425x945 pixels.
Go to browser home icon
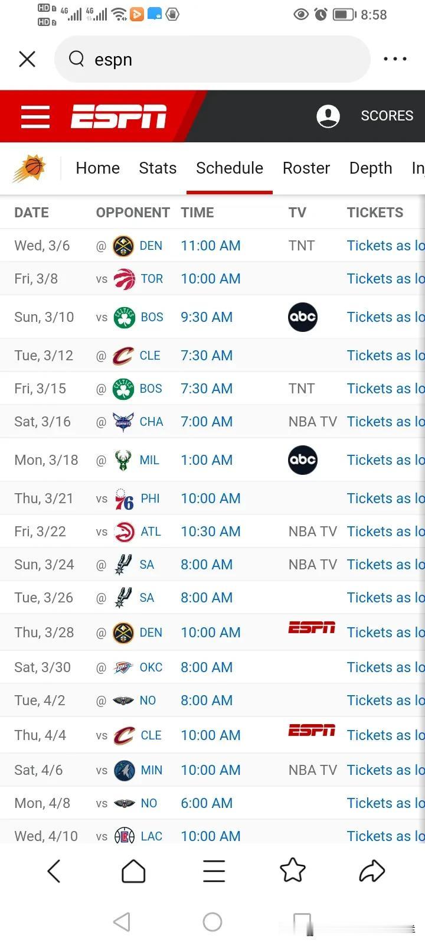click(133, 871)
